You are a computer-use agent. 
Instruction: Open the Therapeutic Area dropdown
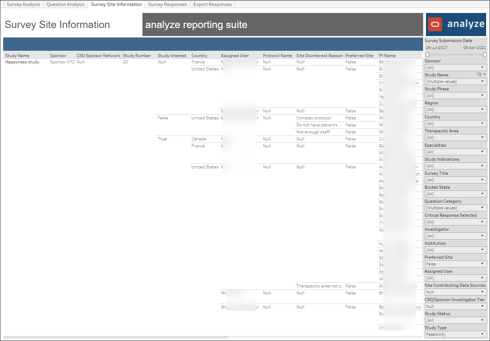click(x=456, y=138)
